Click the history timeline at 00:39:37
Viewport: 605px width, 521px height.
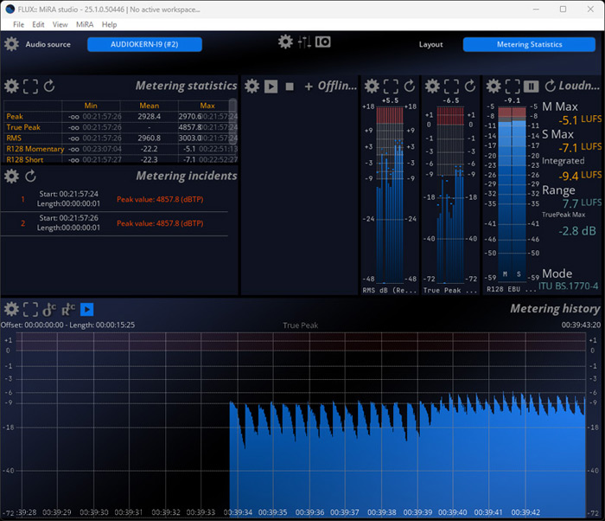click(345, 512)
